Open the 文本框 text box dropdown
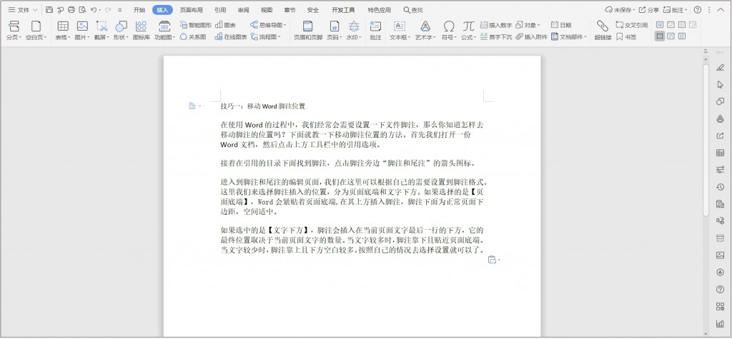Viewport: 732px width, 339px height. [400, 31]
